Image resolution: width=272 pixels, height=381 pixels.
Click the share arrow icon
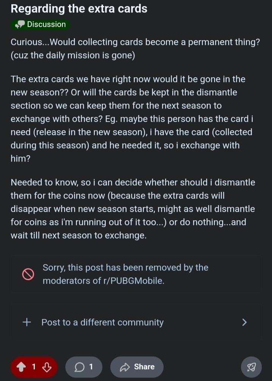[125, 367]
